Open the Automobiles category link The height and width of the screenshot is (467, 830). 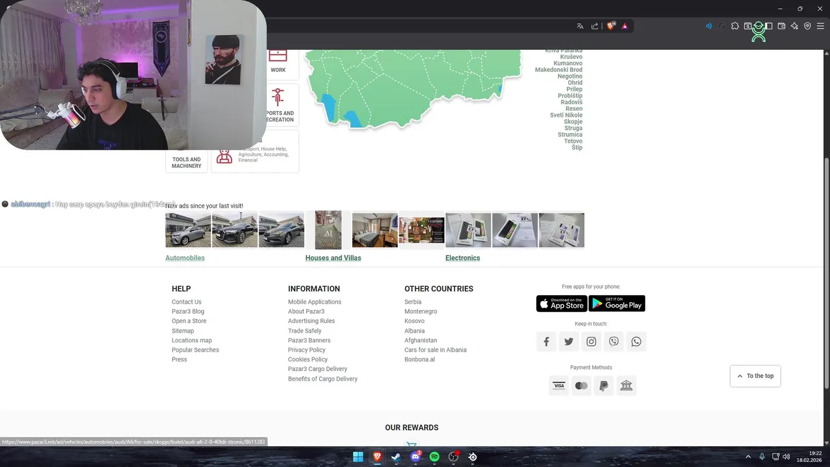click(185, 258)
